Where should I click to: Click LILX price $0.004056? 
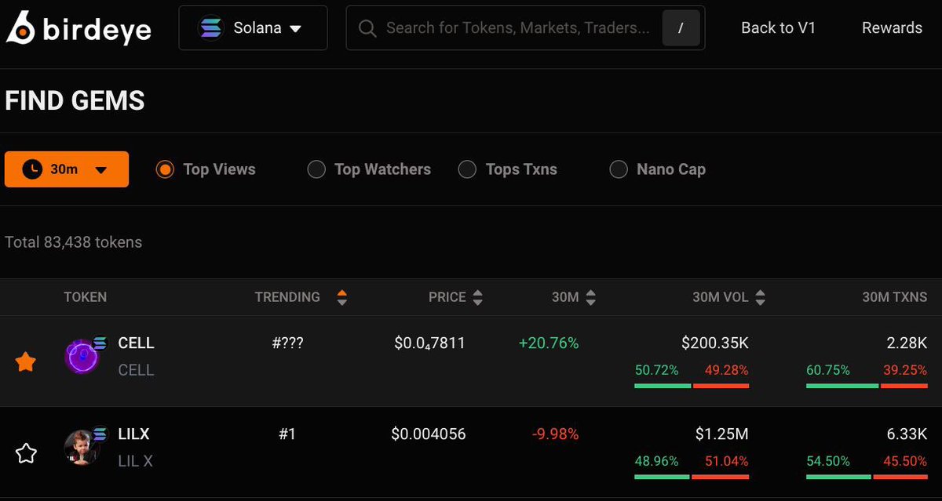click(x=429, y=434)
